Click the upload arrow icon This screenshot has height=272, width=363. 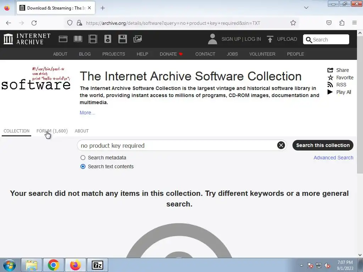point(270,39)
